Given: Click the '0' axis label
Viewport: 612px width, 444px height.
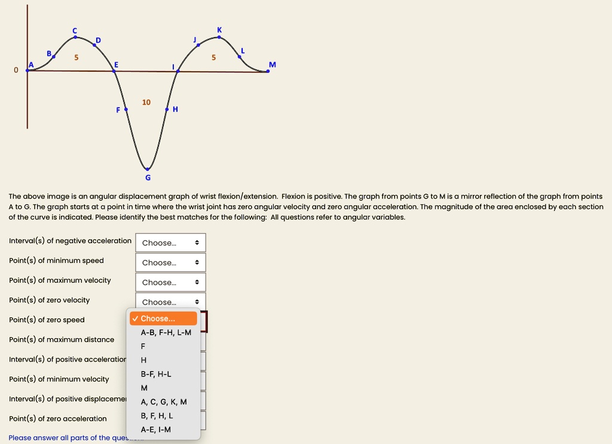Looking at the screenshot, I should 16,70.
